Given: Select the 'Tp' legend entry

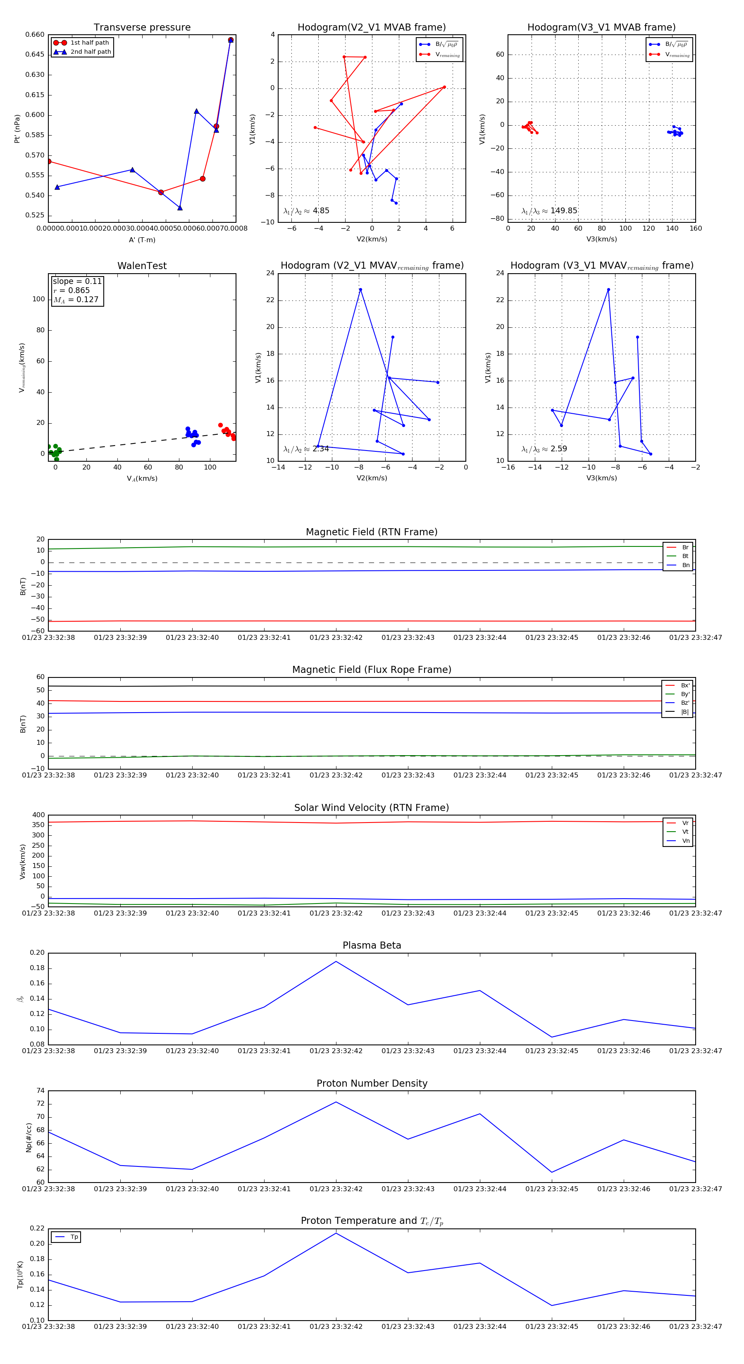Looking at the screenshot, I should 67,1237.
